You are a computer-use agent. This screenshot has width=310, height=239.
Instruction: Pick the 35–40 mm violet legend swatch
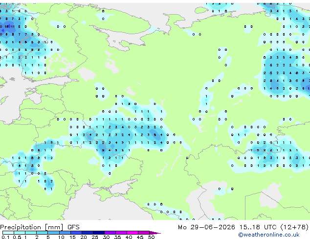(x=121, y=233)
